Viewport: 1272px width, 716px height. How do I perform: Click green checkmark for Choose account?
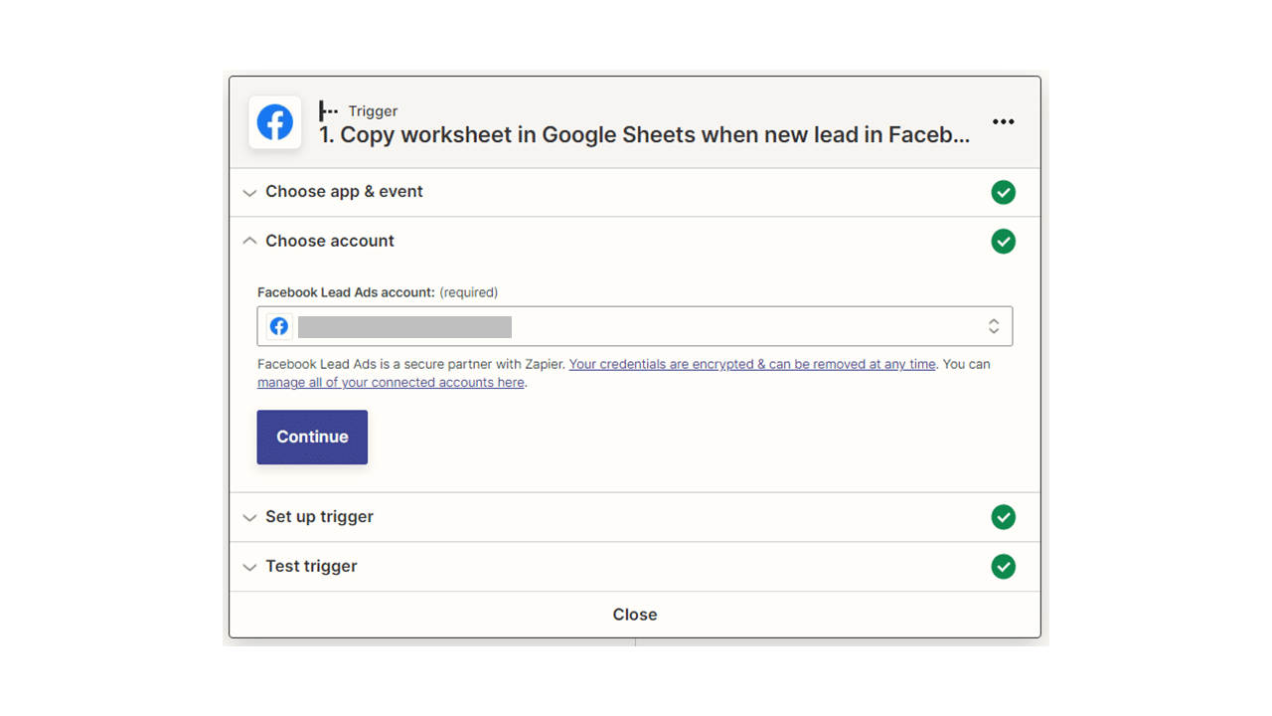point(1004,242)
